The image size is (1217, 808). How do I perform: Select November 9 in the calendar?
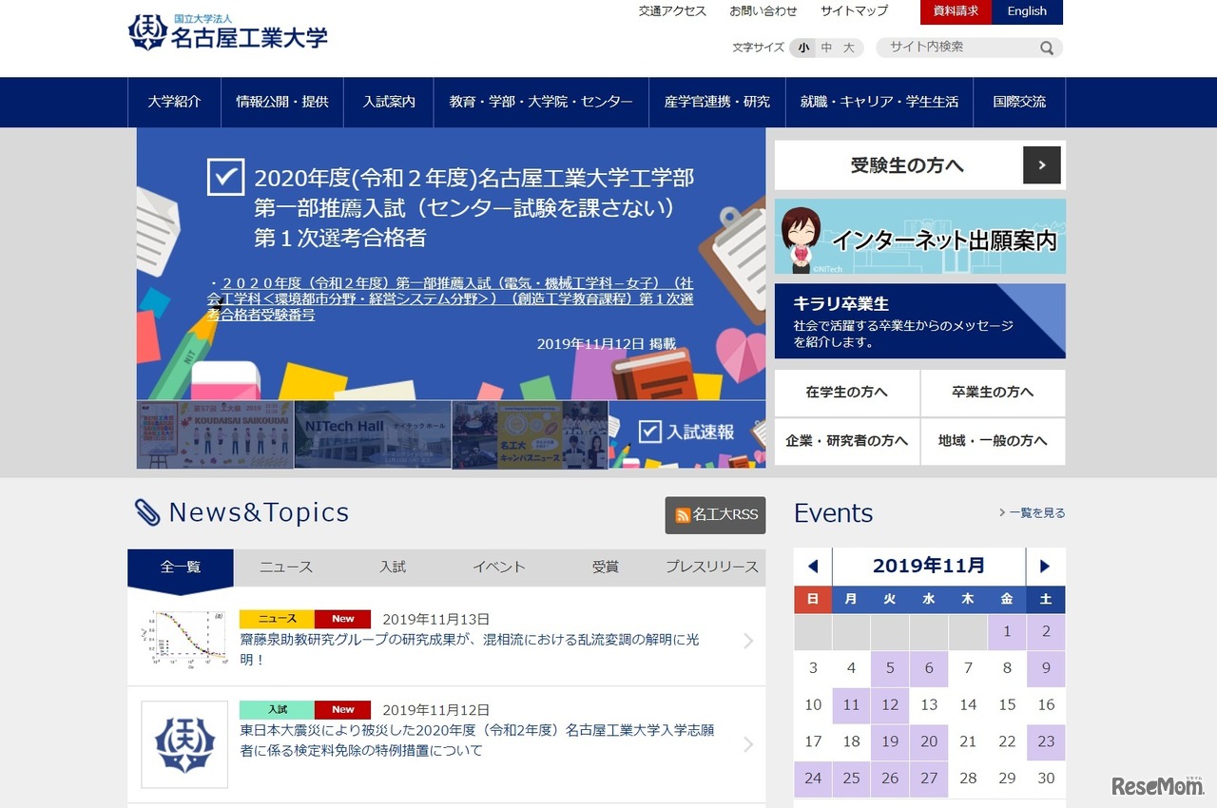point(1046,668)
